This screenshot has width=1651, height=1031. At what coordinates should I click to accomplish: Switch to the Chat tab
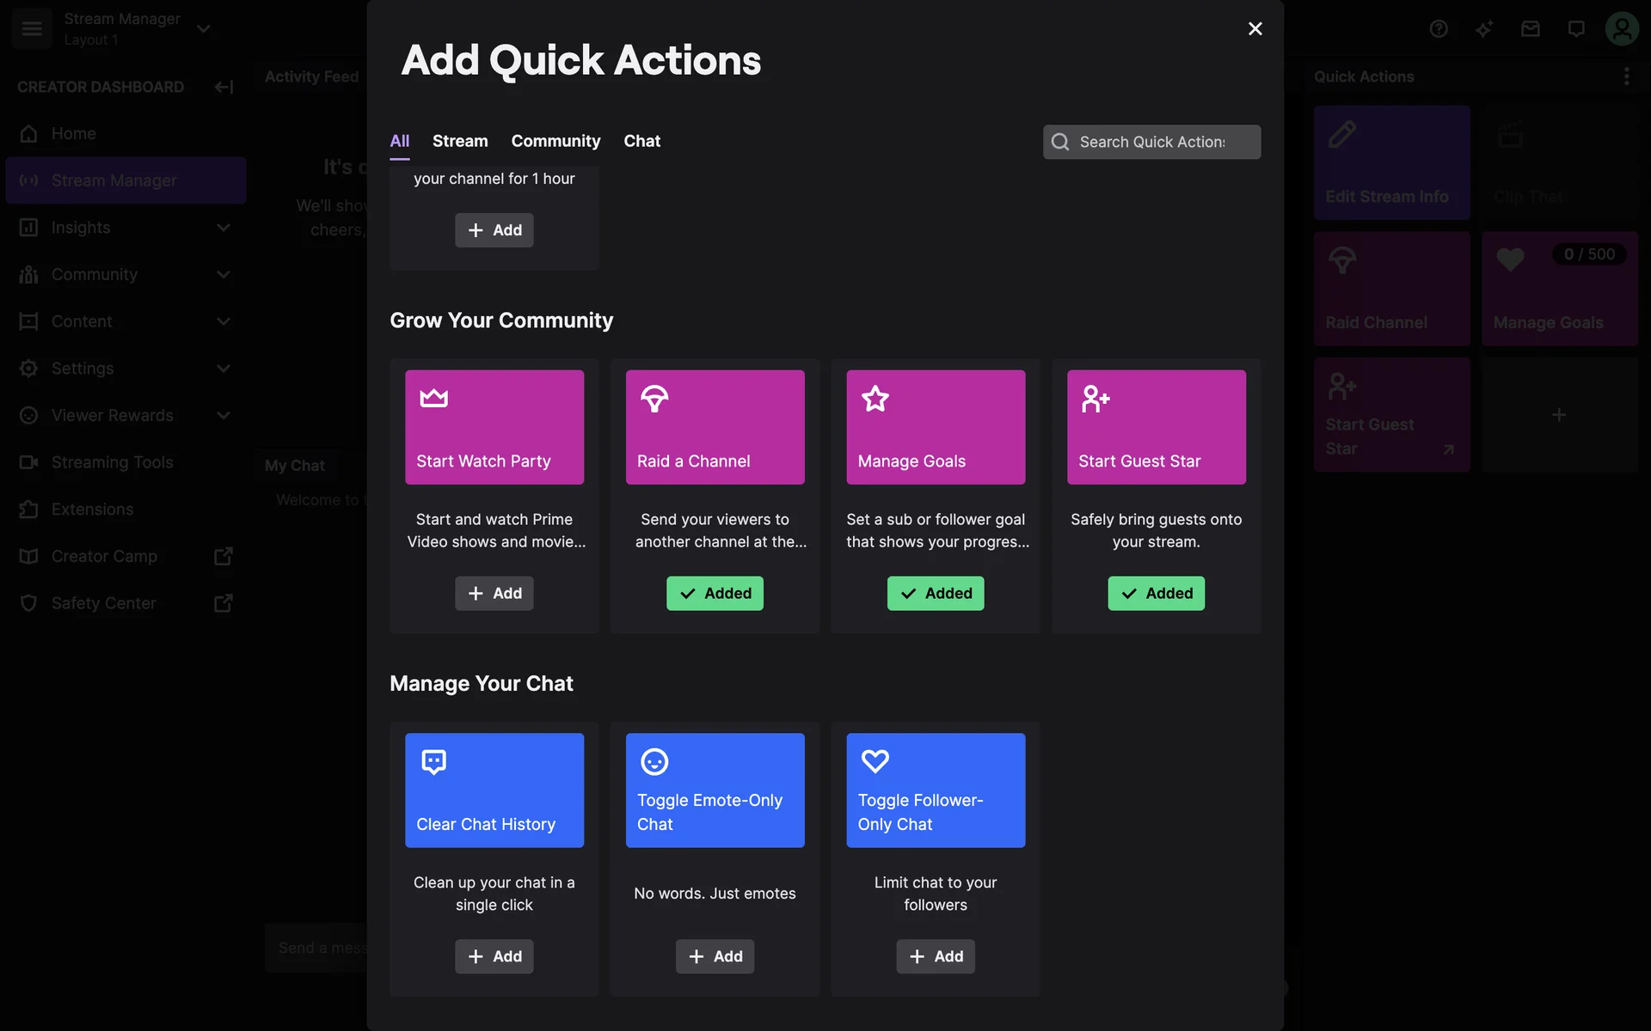pos(641,141)
